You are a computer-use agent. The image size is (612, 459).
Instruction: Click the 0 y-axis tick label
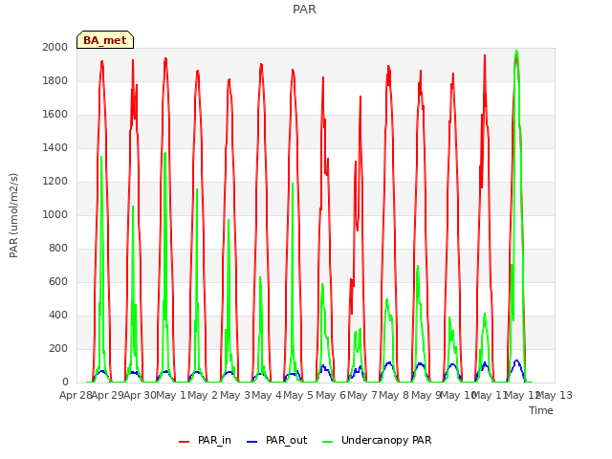click(65, 382)
